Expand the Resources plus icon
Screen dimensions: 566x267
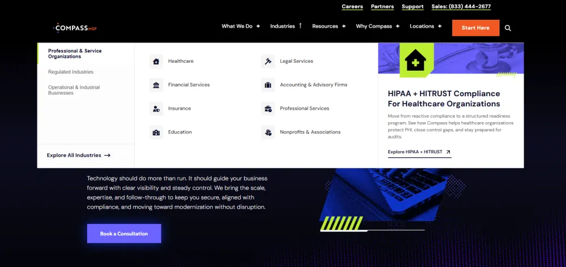(x=344, y=27)
